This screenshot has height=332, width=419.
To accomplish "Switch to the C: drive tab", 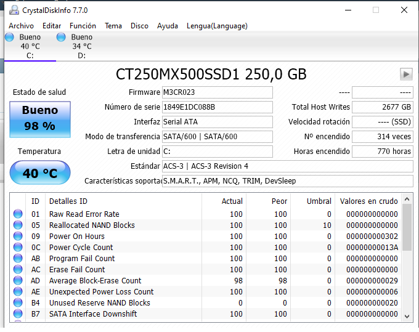I will [30, 46].
